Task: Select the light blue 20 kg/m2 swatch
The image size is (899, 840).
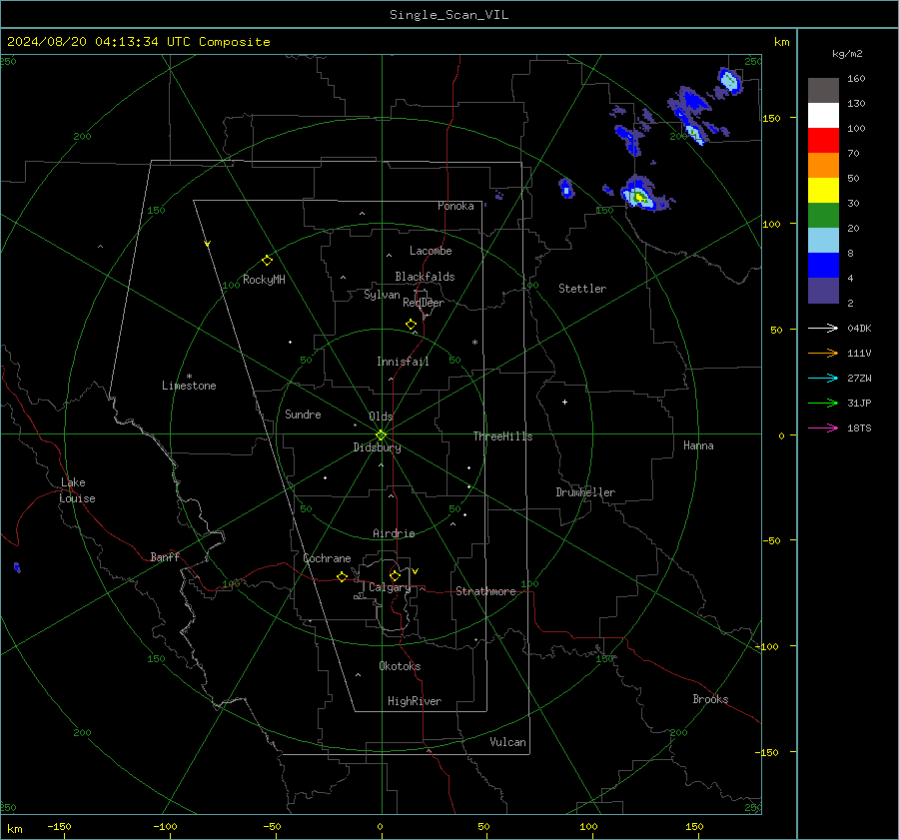Action: [x=823, y=241]
